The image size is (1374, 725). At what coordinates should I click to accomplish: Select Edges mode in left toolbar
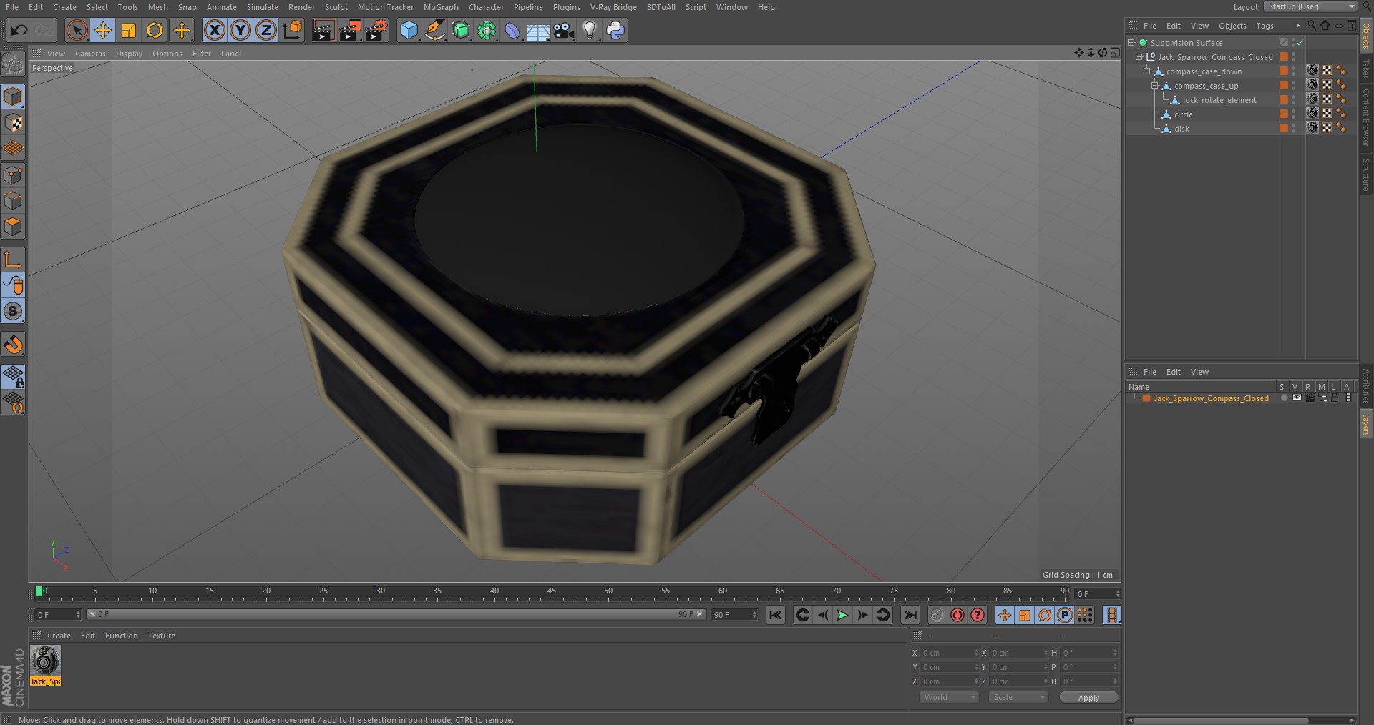(x=13, y=201)
